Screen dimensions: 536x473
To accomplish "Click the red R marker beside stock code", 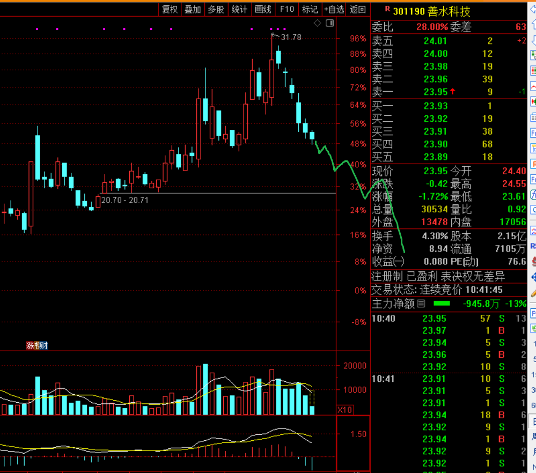I will 387,9.
